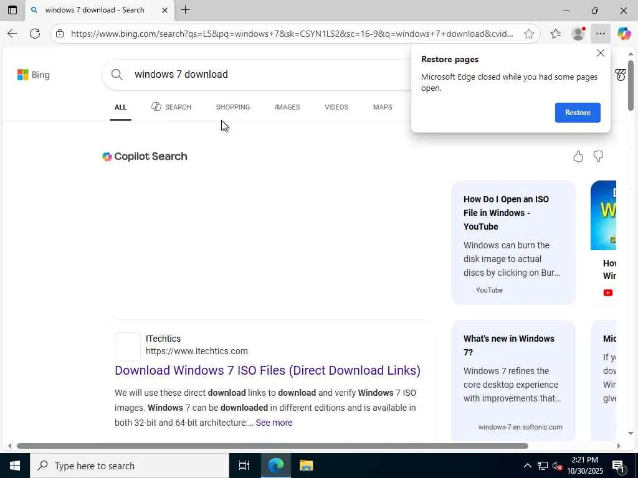View site information lock icon
The image size is (638, 478).
coord(60,34)
